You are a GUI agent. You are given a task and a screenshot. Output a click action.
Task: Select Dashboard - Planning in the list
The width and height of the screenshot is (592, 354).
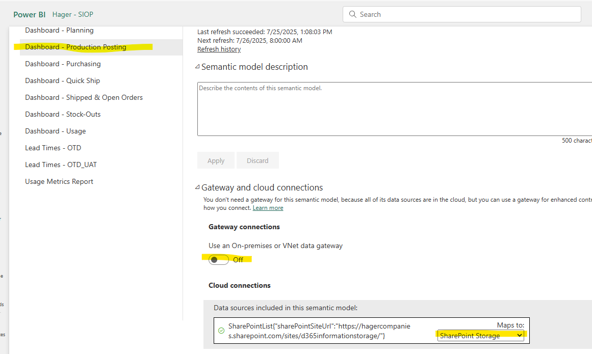[59, 30]
